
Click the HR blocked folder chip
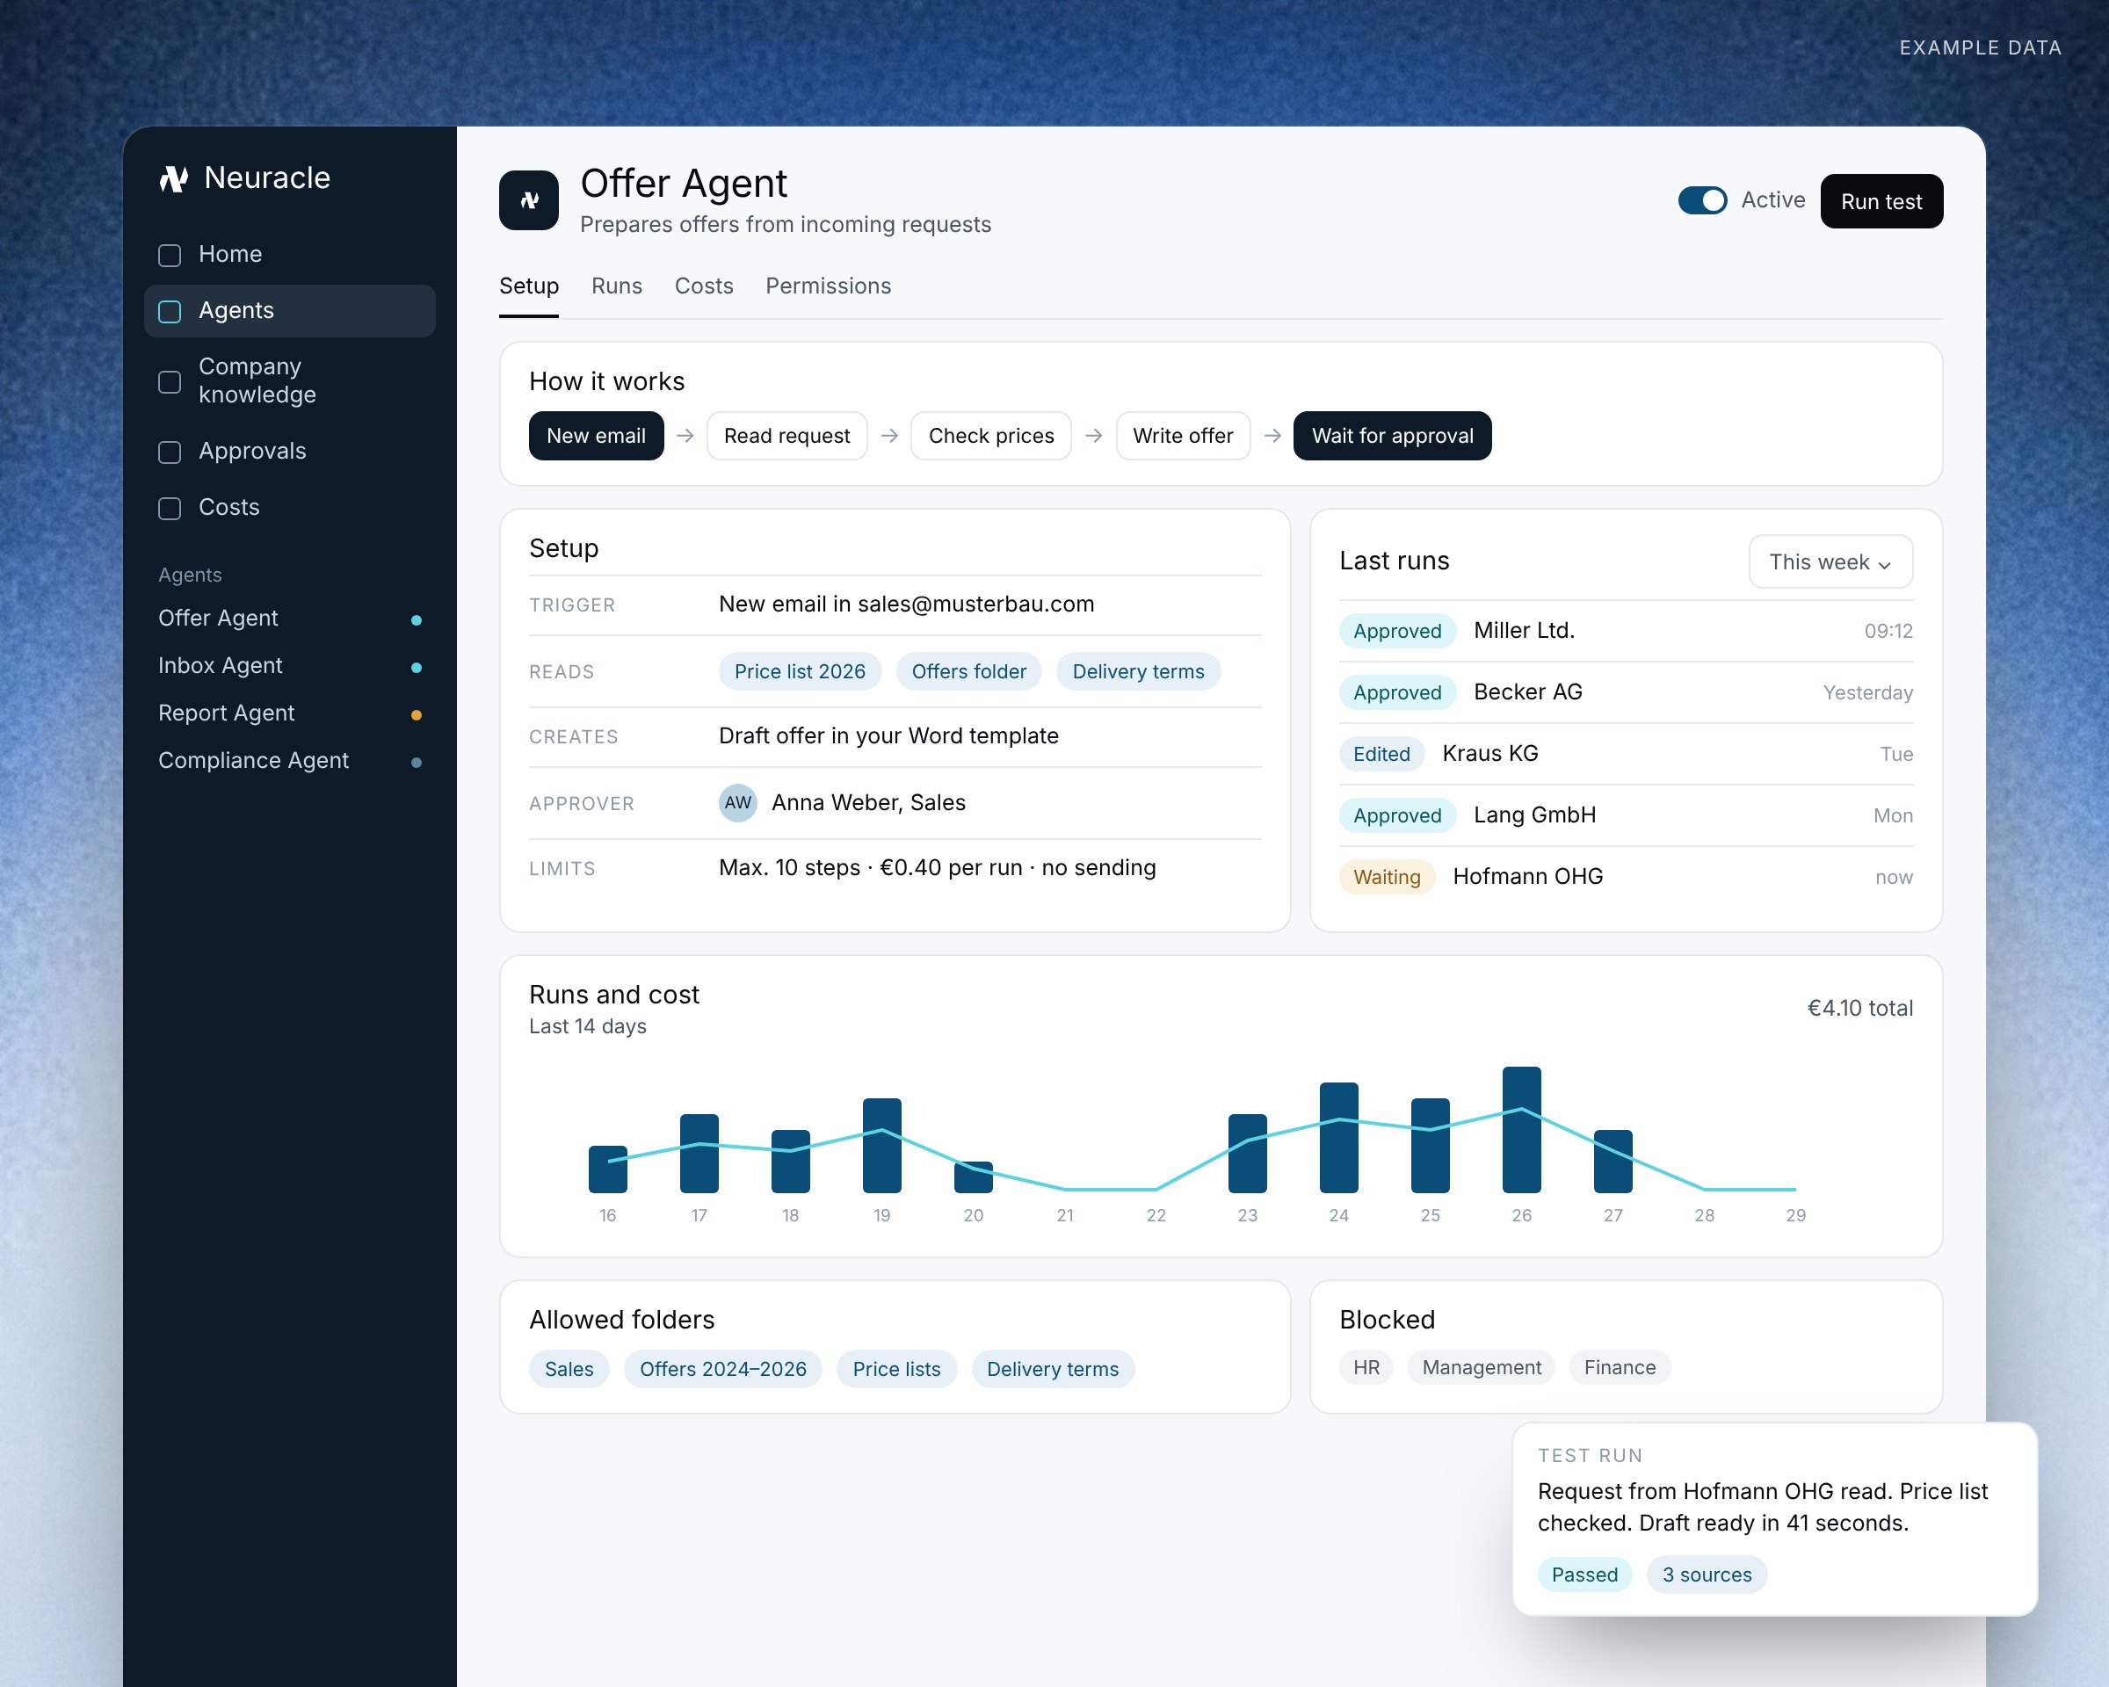tap(1366, 1367)
